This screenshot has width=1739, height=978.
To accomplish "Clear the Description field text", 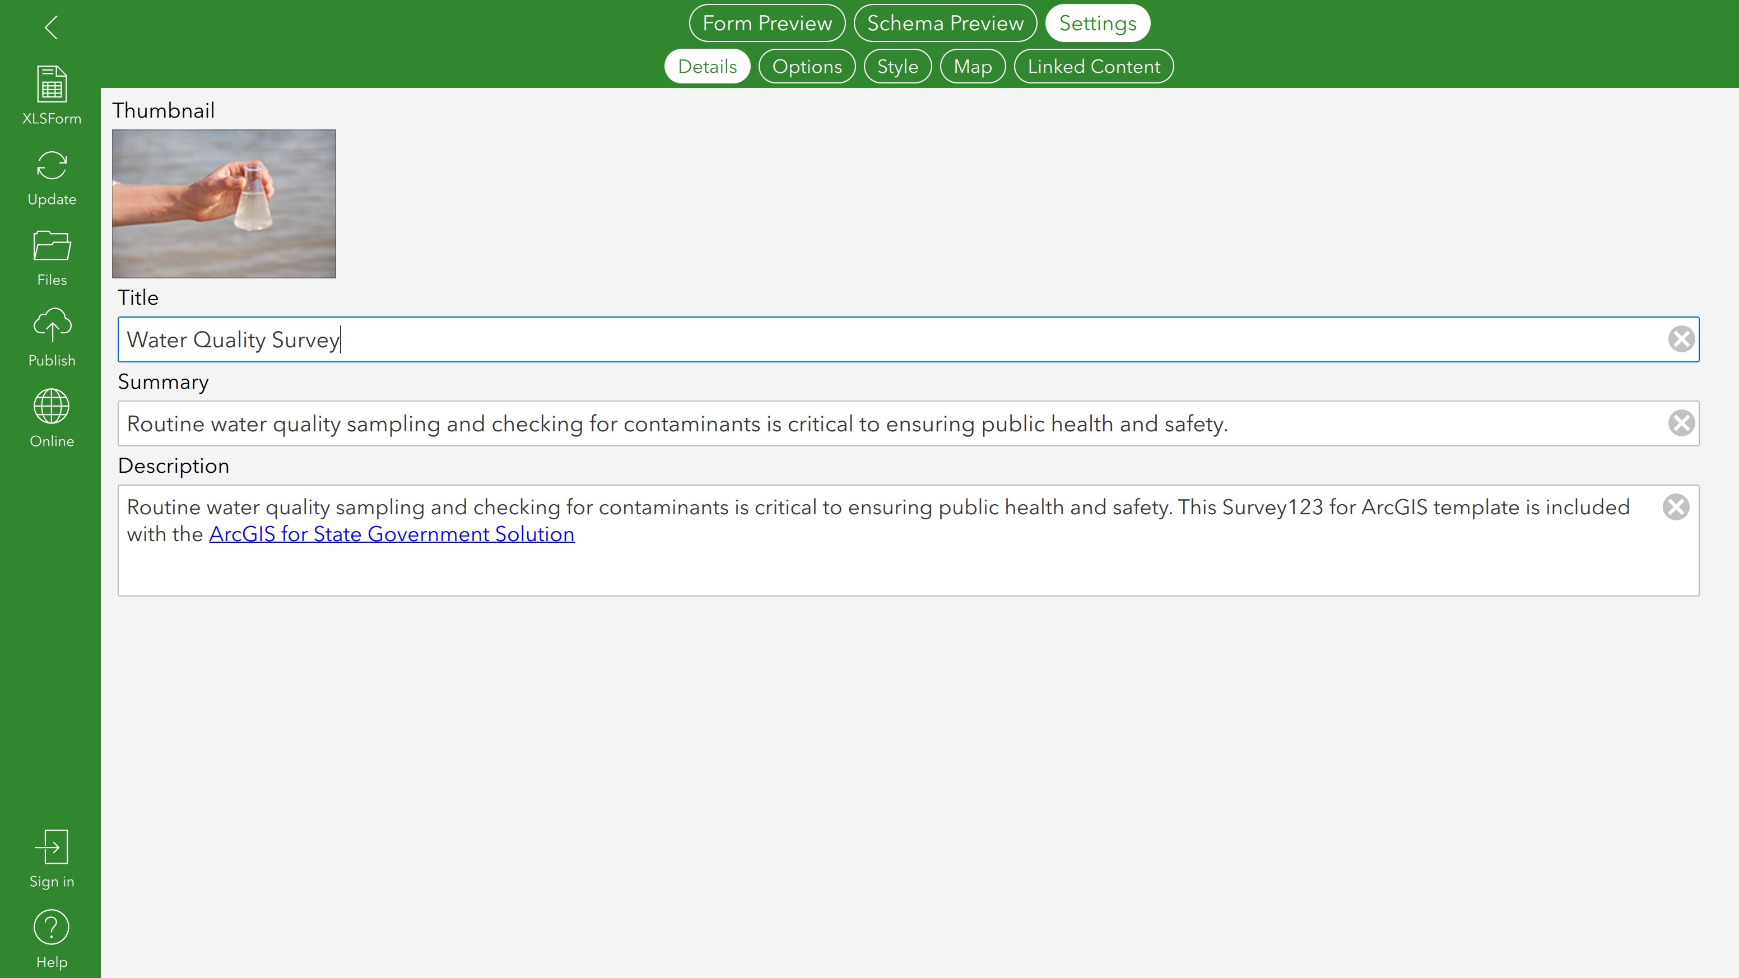I will click(x=1676, y=507).
